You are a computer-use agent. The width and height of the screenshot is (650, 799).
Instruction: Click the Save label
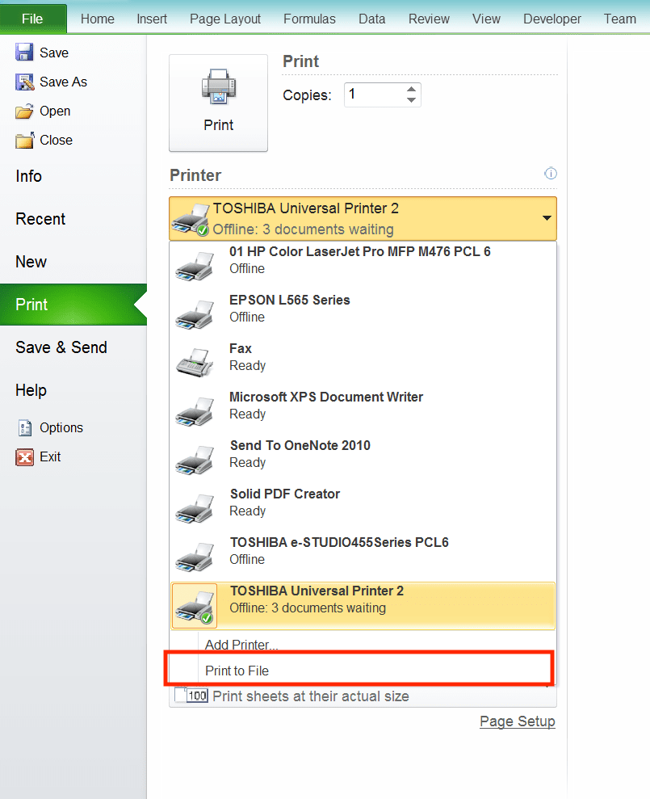(54, 53)
